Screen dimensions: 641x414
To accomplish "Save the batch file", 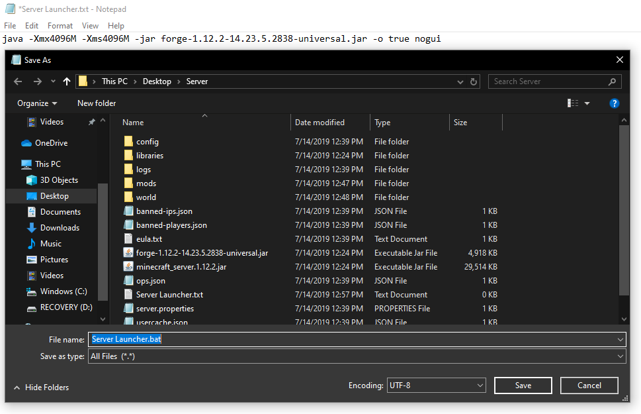I will tap(523, 385).
